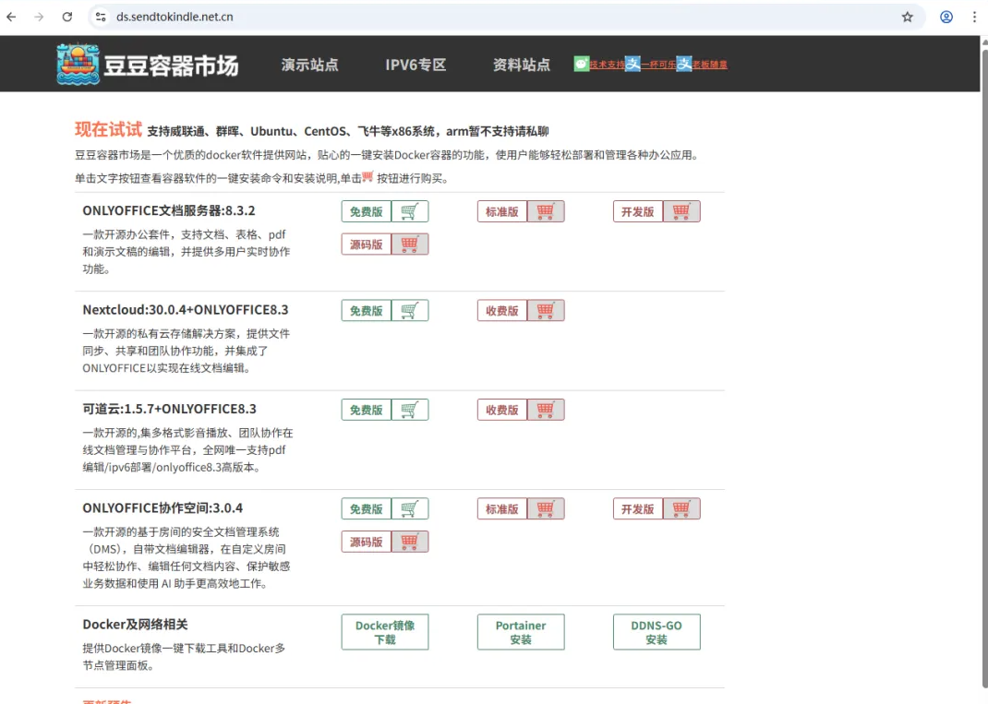Click the browser forward arrow
The width and height of the screenshot is (988, 704).
click(39, 17)
